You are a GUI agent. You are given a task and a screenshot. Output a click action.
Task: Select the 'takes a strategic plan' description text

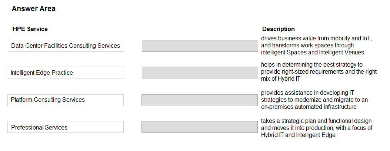(x=317, y=128)
